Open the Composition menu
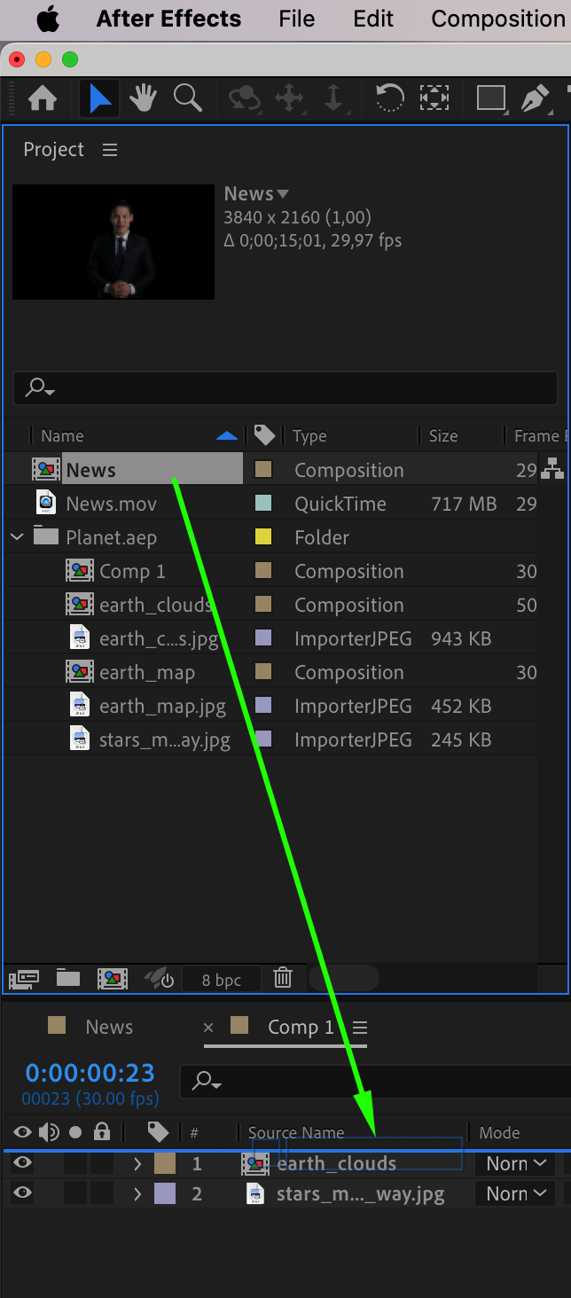 tap(497, 19)
